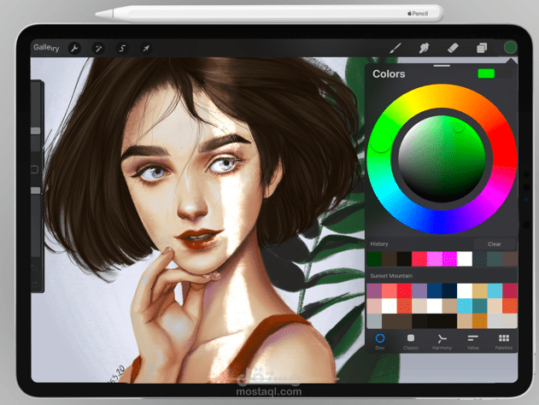Tap the undo arrow in sidebar
Screen dimensions: 539x405
pyautogui.click(x=34, y=267)
